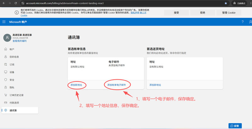Image resolution: width=252 pixels, height=129 pixels.
Task: Click the cart icon beside 订单历史记录
Action: coord(6,95)
